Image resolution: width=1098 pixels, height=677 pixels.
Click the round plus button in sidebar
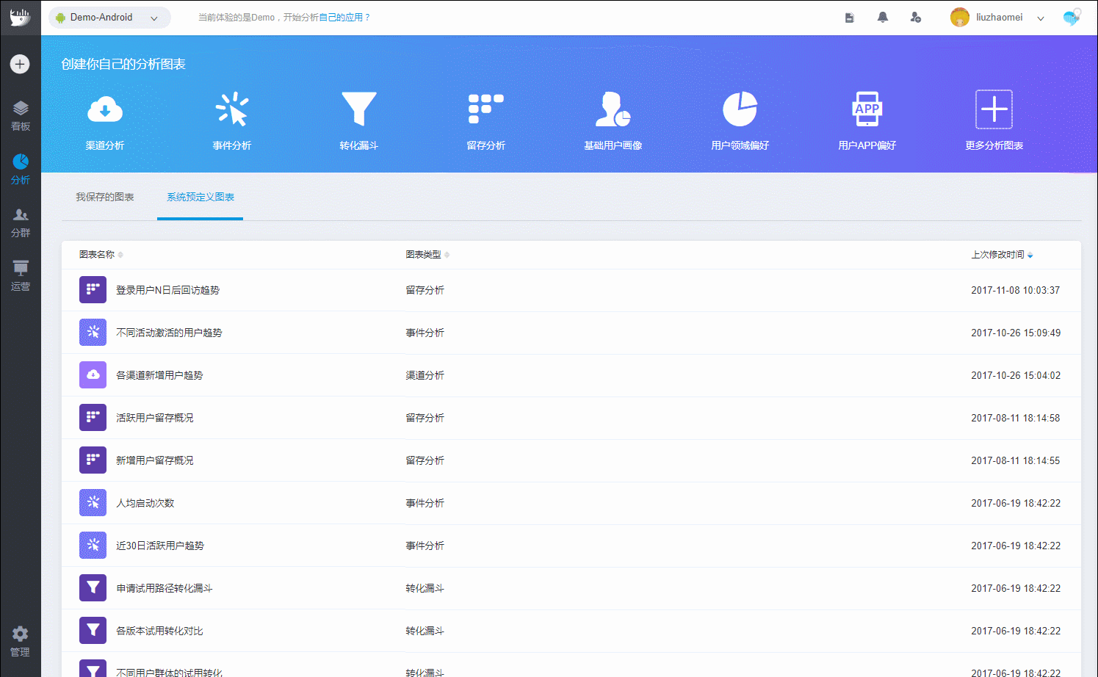point(20,64)
